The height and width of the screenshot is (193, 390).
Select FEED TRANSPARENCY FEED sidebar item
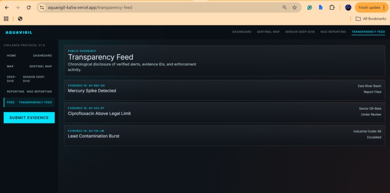coord(30,102)
